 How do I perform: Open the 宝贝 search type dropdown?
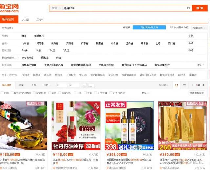56,8
